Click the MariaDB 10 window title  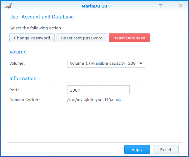tap(94, 6)
